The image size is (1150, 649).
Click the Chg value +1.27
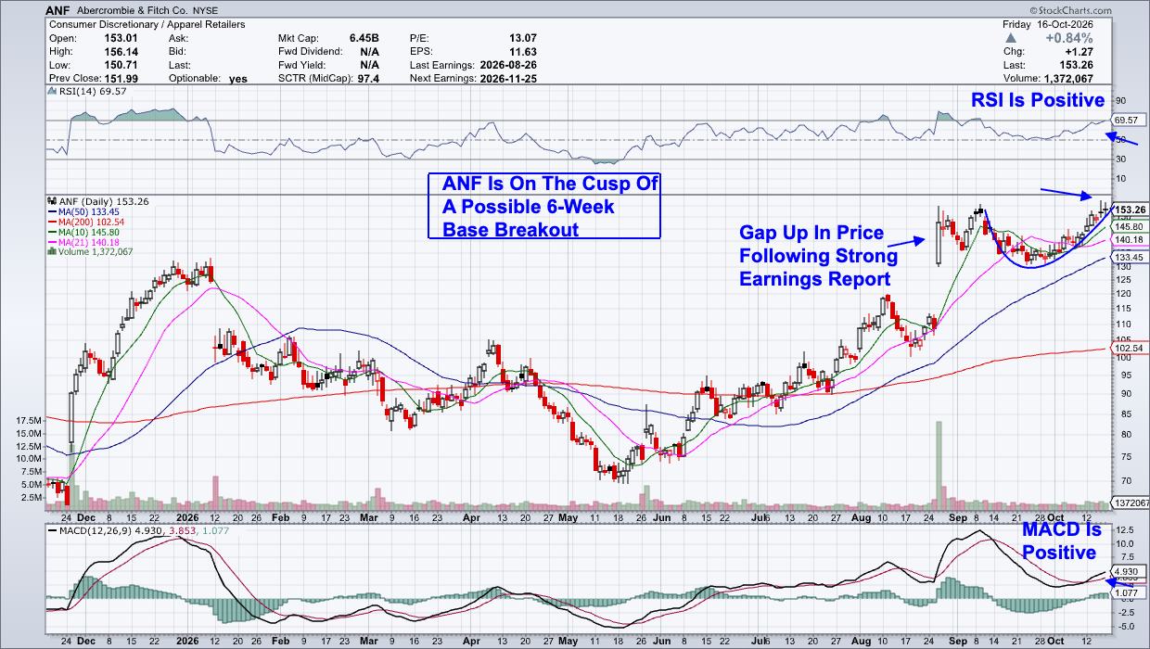point(1078,52)
